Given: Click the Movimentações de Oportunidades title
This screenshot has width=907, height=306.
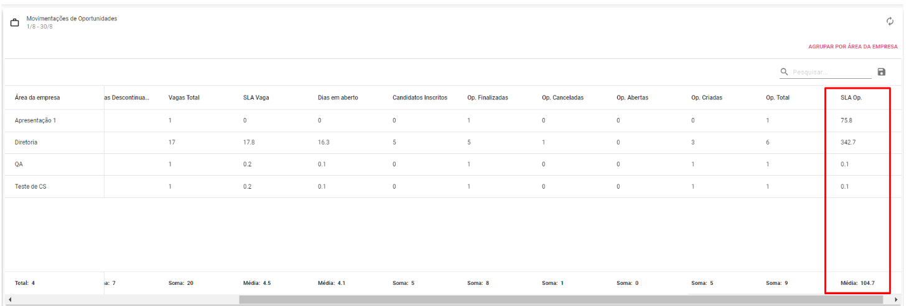Looking at the screenshot, I should [x=72, y=19].
